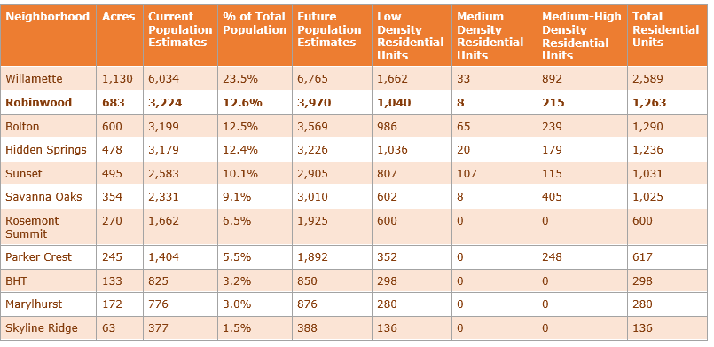The width and height of the screenshot is (714, 347).
Task: Select Medium-High Density Residential Units header
Action: pyautogui.click(x=582, y=36)
